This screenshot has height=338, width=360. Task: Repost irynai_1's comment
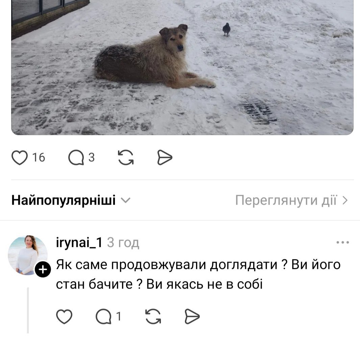(x=153, y=316)
